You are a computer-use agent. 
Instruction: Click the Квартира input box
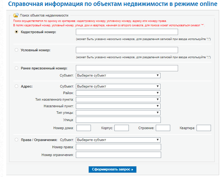204,128
